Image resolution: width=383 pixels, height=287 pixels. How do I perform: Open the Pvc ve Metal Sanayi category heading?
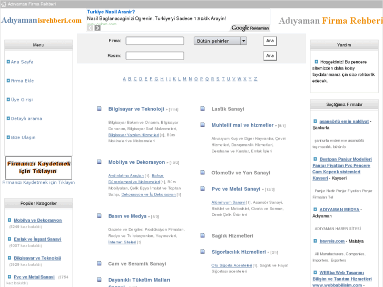click(x=236, y=189)
